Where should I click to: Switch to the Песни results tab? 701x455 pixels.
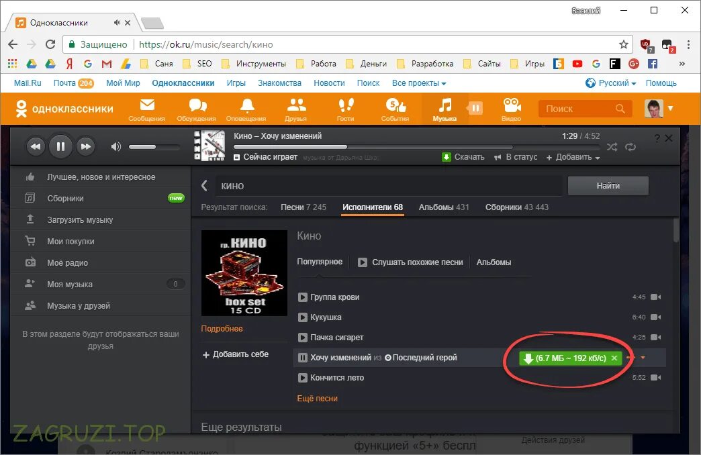click(303, 207)
